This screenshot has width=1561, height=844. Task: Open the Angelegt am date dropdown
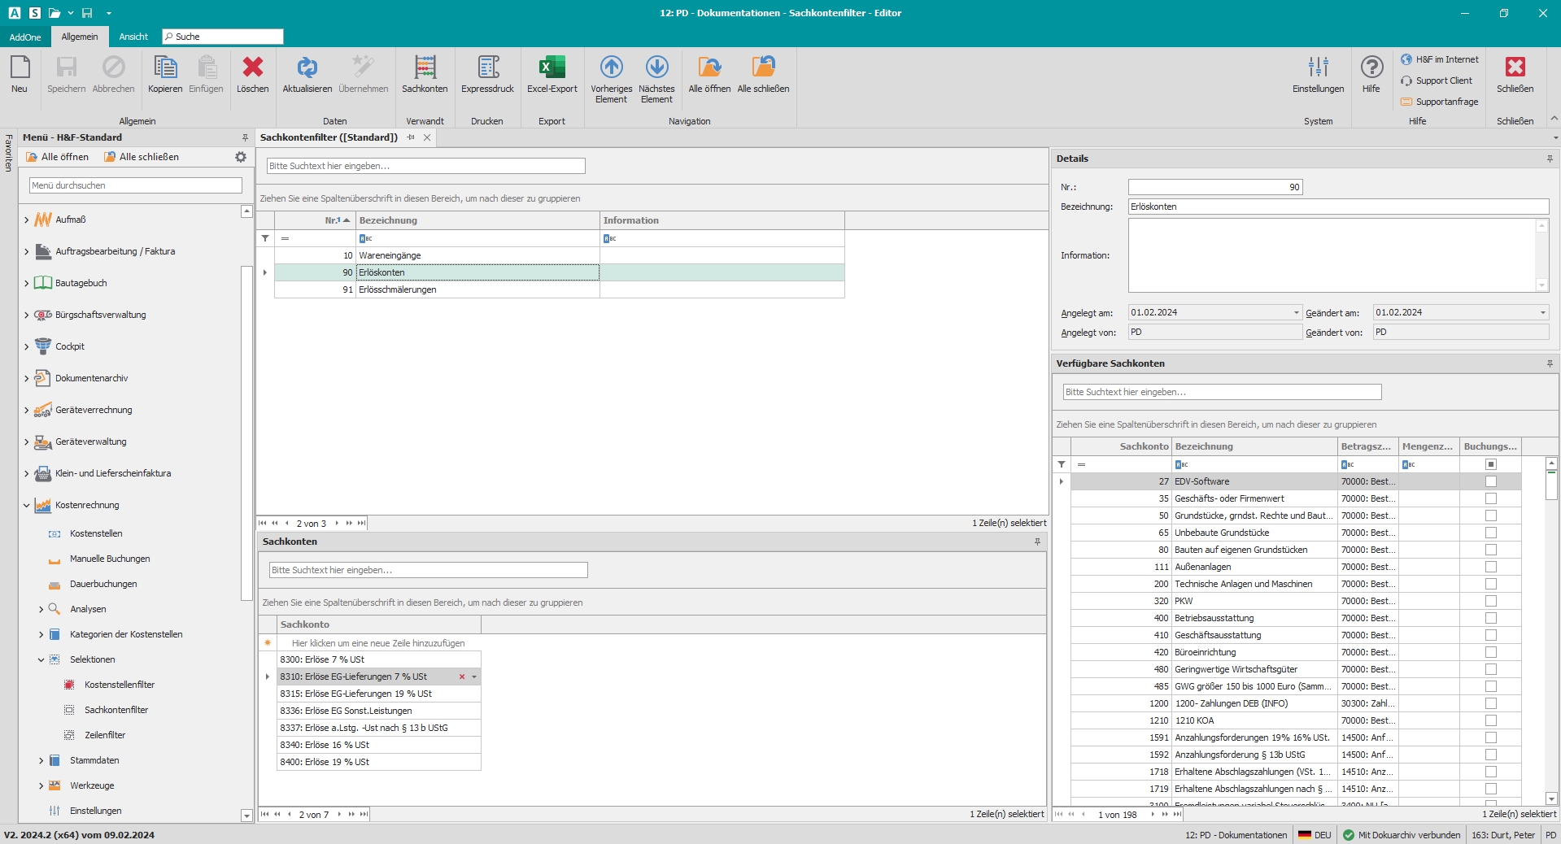pyautogui.click(x=1296, y=313)
